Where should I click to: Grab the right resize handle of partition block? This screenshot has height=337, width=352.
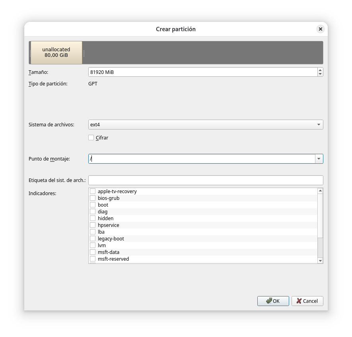[84, 53]
